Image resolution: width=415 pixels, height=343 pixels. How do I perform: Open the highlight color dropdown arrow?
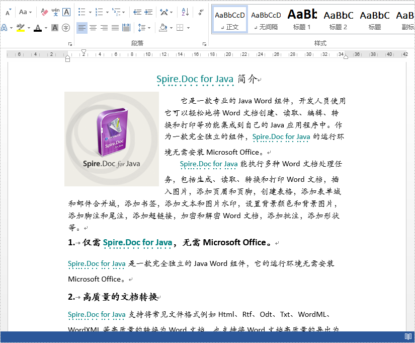29,28
